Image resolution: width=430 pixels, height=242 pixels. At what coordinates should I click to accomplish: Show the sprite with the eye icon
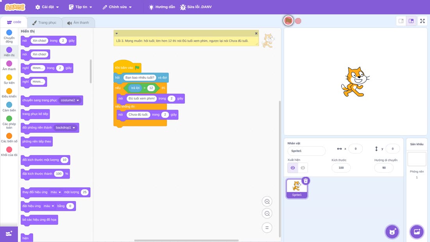click(x=293, y=168)
